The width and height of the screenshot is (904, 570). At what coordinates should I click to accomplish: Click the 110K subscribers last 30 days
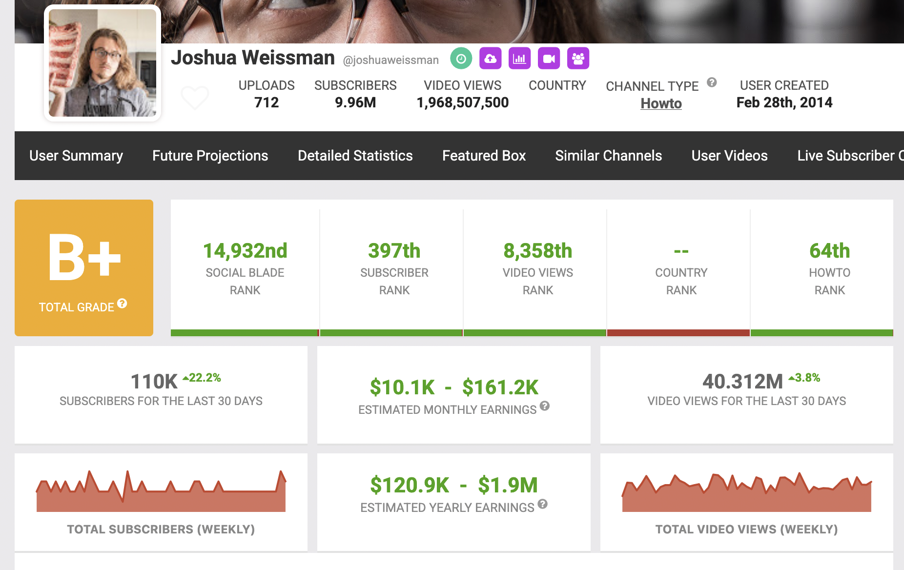(x=154, y=382)
